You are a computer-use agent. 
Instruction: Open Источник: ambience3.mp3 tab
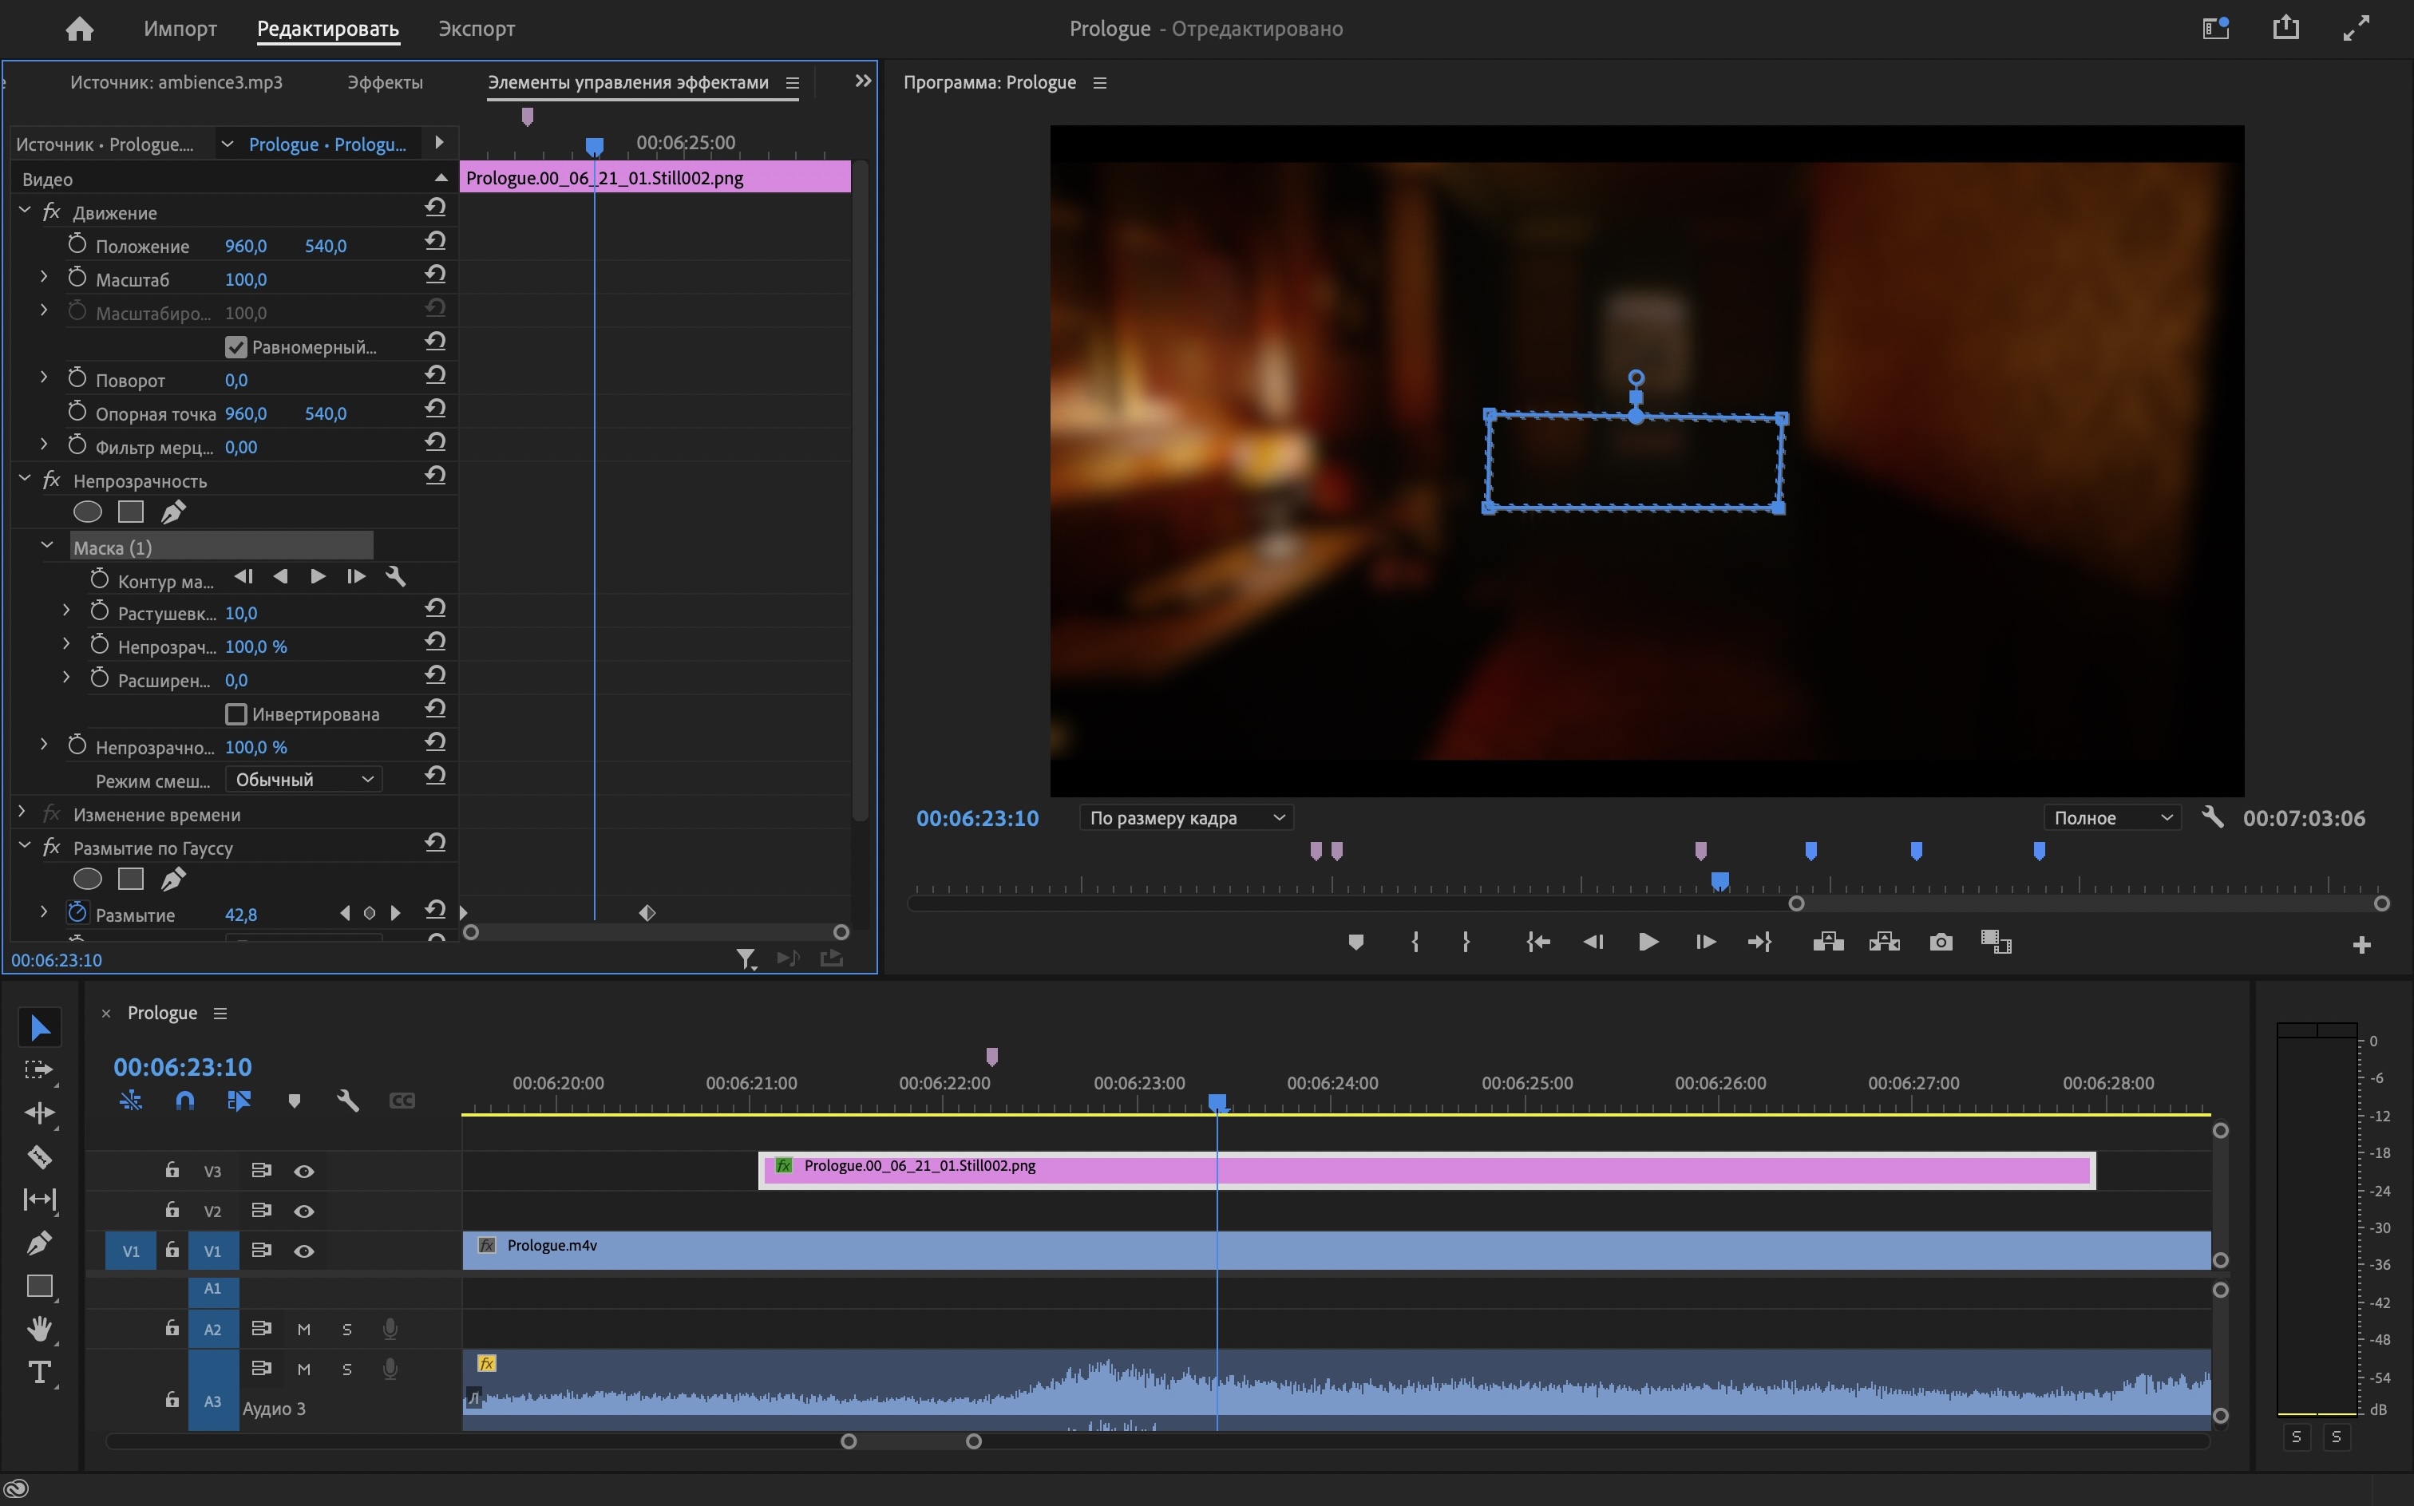(176, 83)
